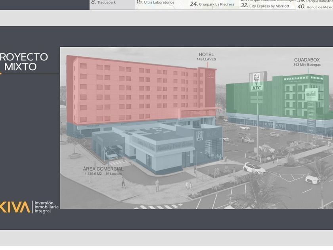The height and width of the screenshot is (250, 333).
Task: Select the '40. Honda de México' entry
Action: point(315,7)
